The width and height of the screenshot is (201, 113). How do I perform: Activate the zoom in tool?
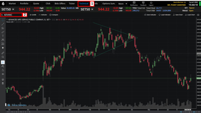(x=3, y=57)
